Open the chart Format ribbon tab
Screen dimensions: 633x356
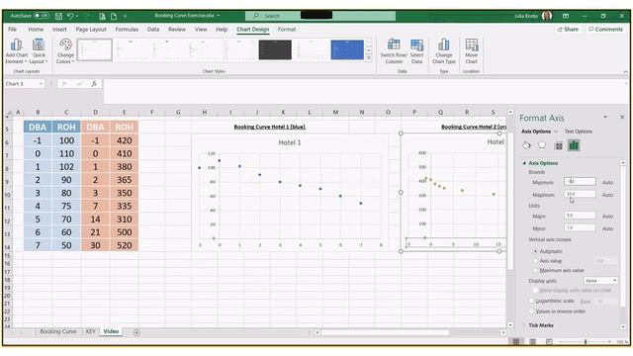pos(287,30)
